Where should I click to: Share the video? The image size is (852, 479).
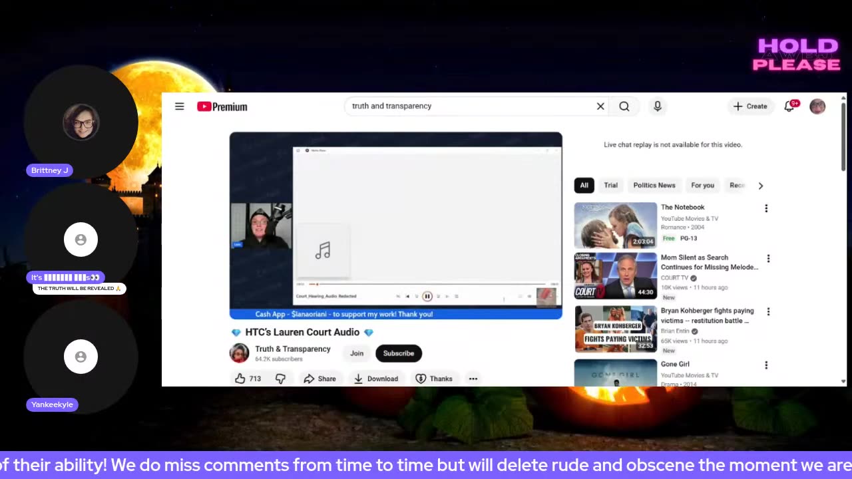[x=319, y=379]
